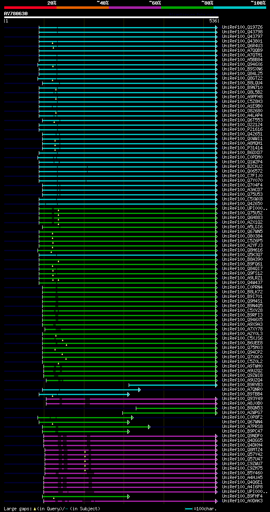Viewport: 270px width, 512px height.
Task: Click the purple ~60% identity legend segment
Action: coord(135,8)
